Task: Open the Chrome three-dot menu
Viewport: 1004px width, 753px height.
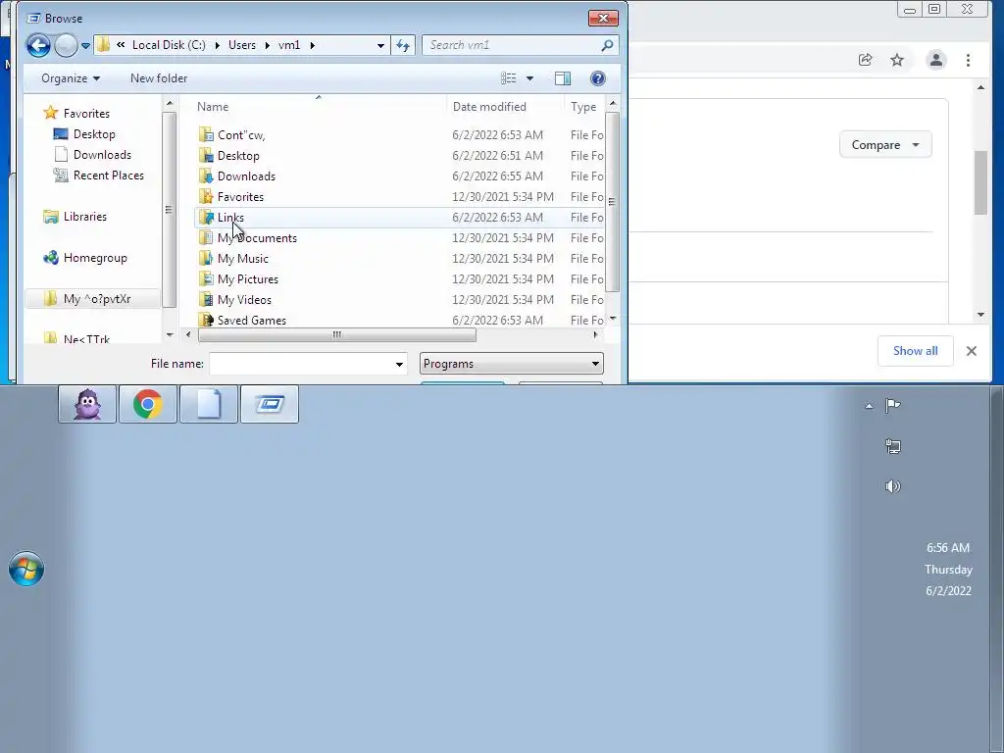Action: pos(968,60)
